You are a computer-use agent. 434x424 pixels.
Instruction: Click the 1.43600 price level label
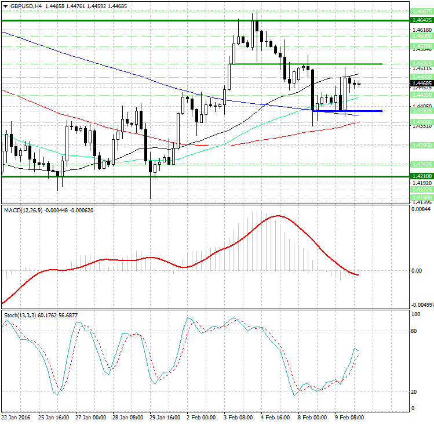click(422, 122)
